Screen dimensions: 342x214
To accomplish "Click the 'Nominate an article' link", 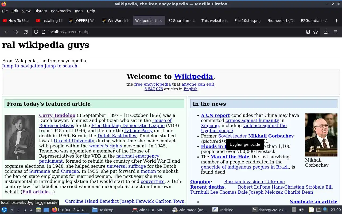I will 313,202.
